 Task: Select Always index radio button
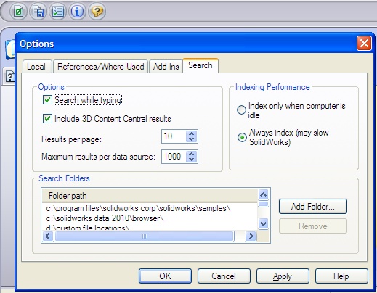[x=242, y=137]
